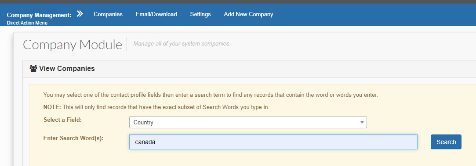Click the double chevron arrow icon
The height and width of the screenshot is (166, 476).
(80, 14)
